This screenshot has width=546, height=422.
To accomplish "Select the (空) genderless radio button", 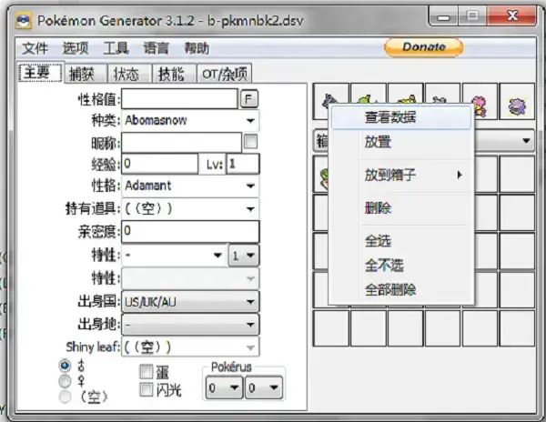I will click(65, 397).
